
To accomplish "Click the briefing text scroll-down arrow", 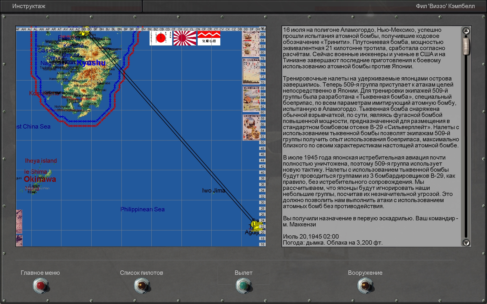I will pyautogui.click(x=466, y=243).
